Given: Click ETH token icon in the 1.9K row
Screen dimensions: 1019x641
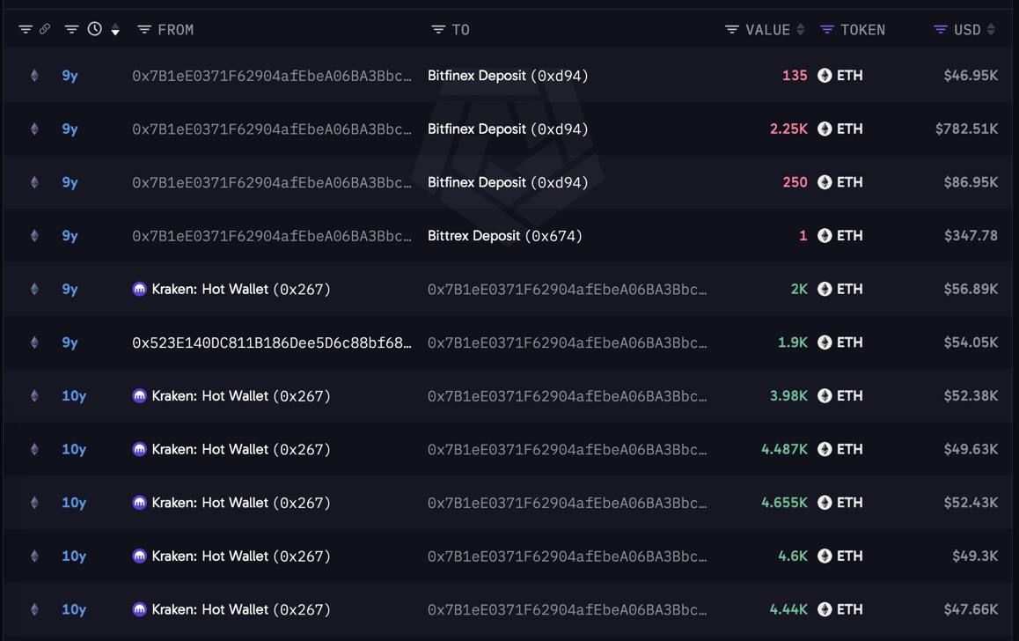Looking at the screenshot, I should (825, 343).
